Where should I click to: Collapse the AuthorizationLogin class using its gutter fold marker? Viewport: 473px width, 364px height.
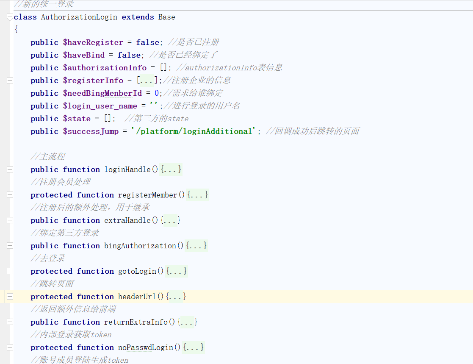[10, 17]
